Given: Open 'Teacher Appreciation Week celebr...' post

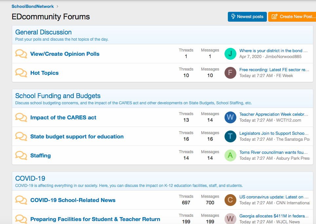Looking at the screenshot, I should pos(274,114).
